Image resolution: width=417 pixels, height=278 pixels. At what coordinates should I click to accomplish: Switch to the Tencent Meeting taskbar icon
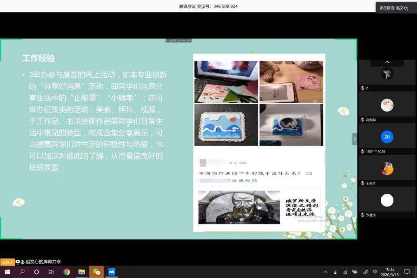(112, 272)
